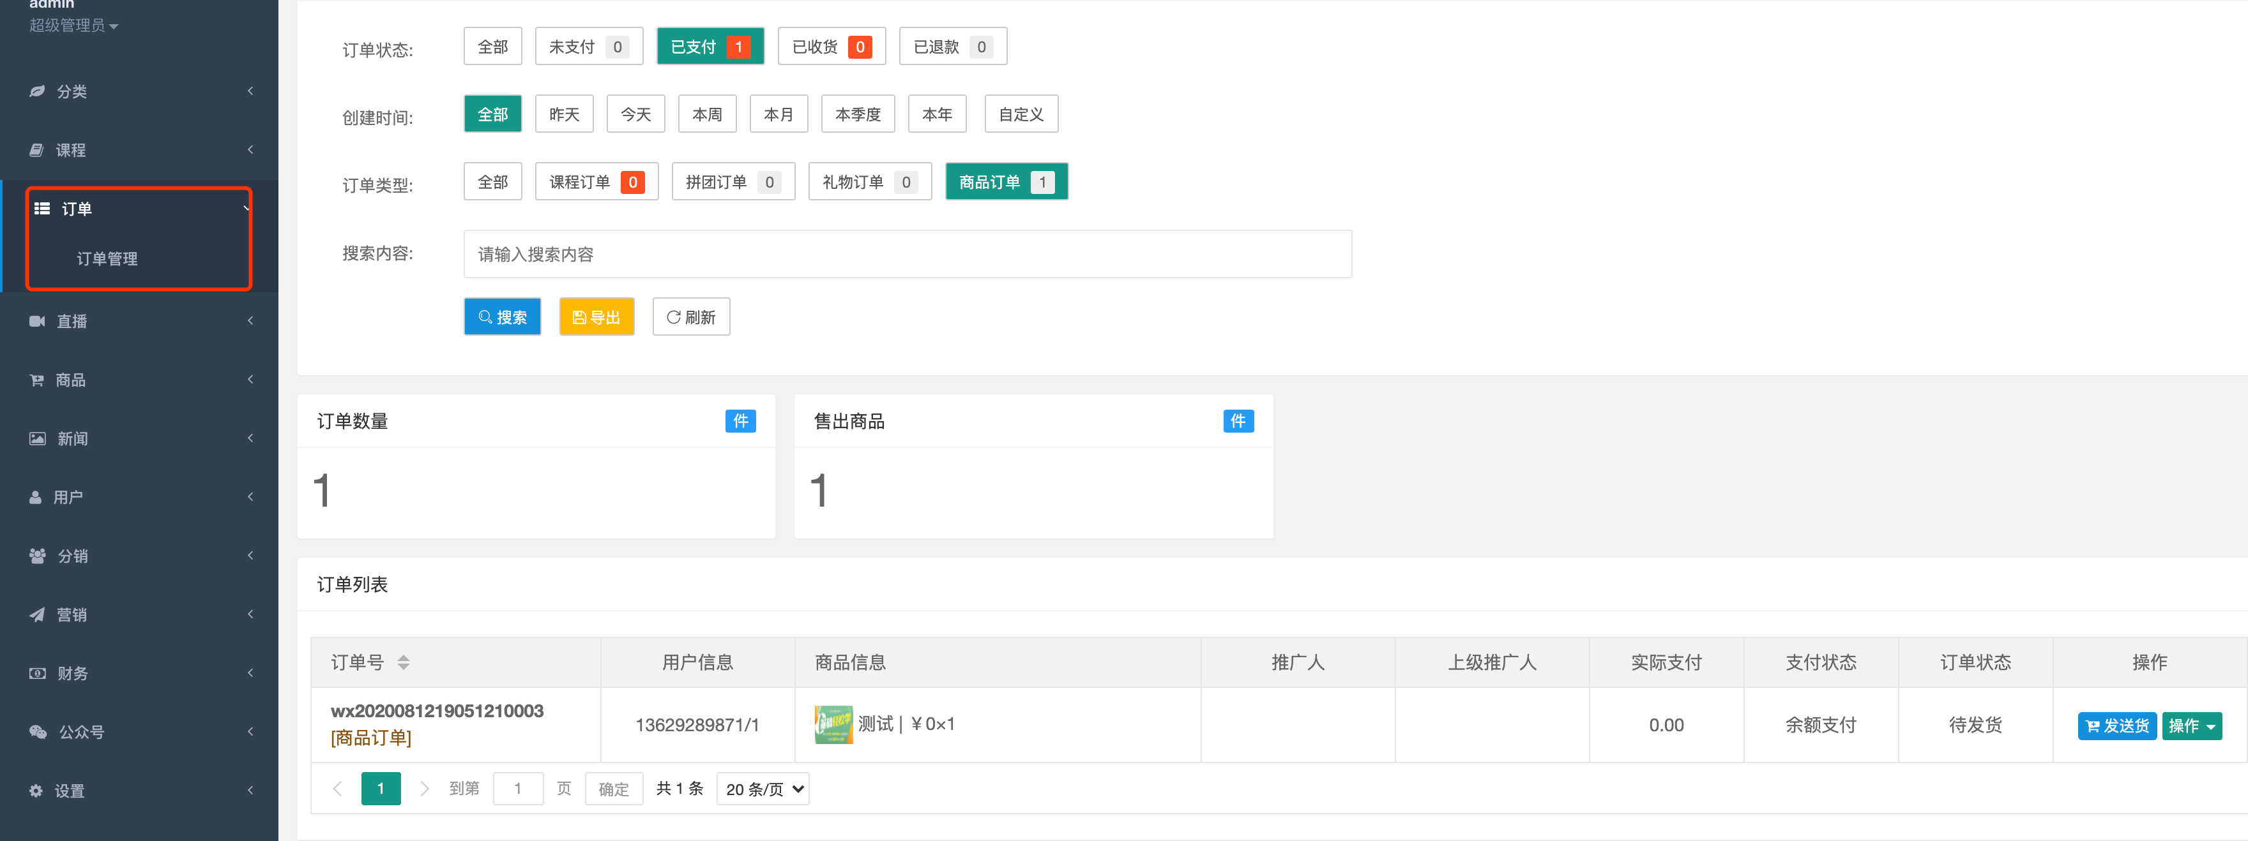Click the video camera icon beside 直播
The width and height of the screenshot is (2248, 841).
pos(36,321)
